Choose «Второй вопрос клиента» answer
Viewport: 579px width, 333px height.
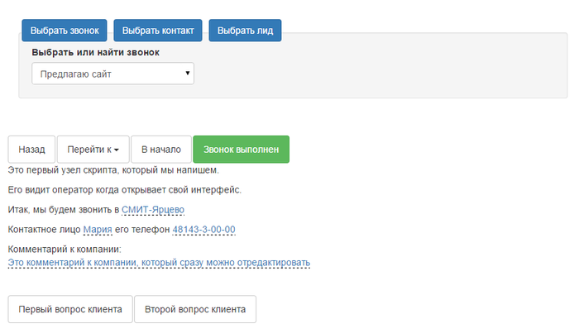pos(195,310)
